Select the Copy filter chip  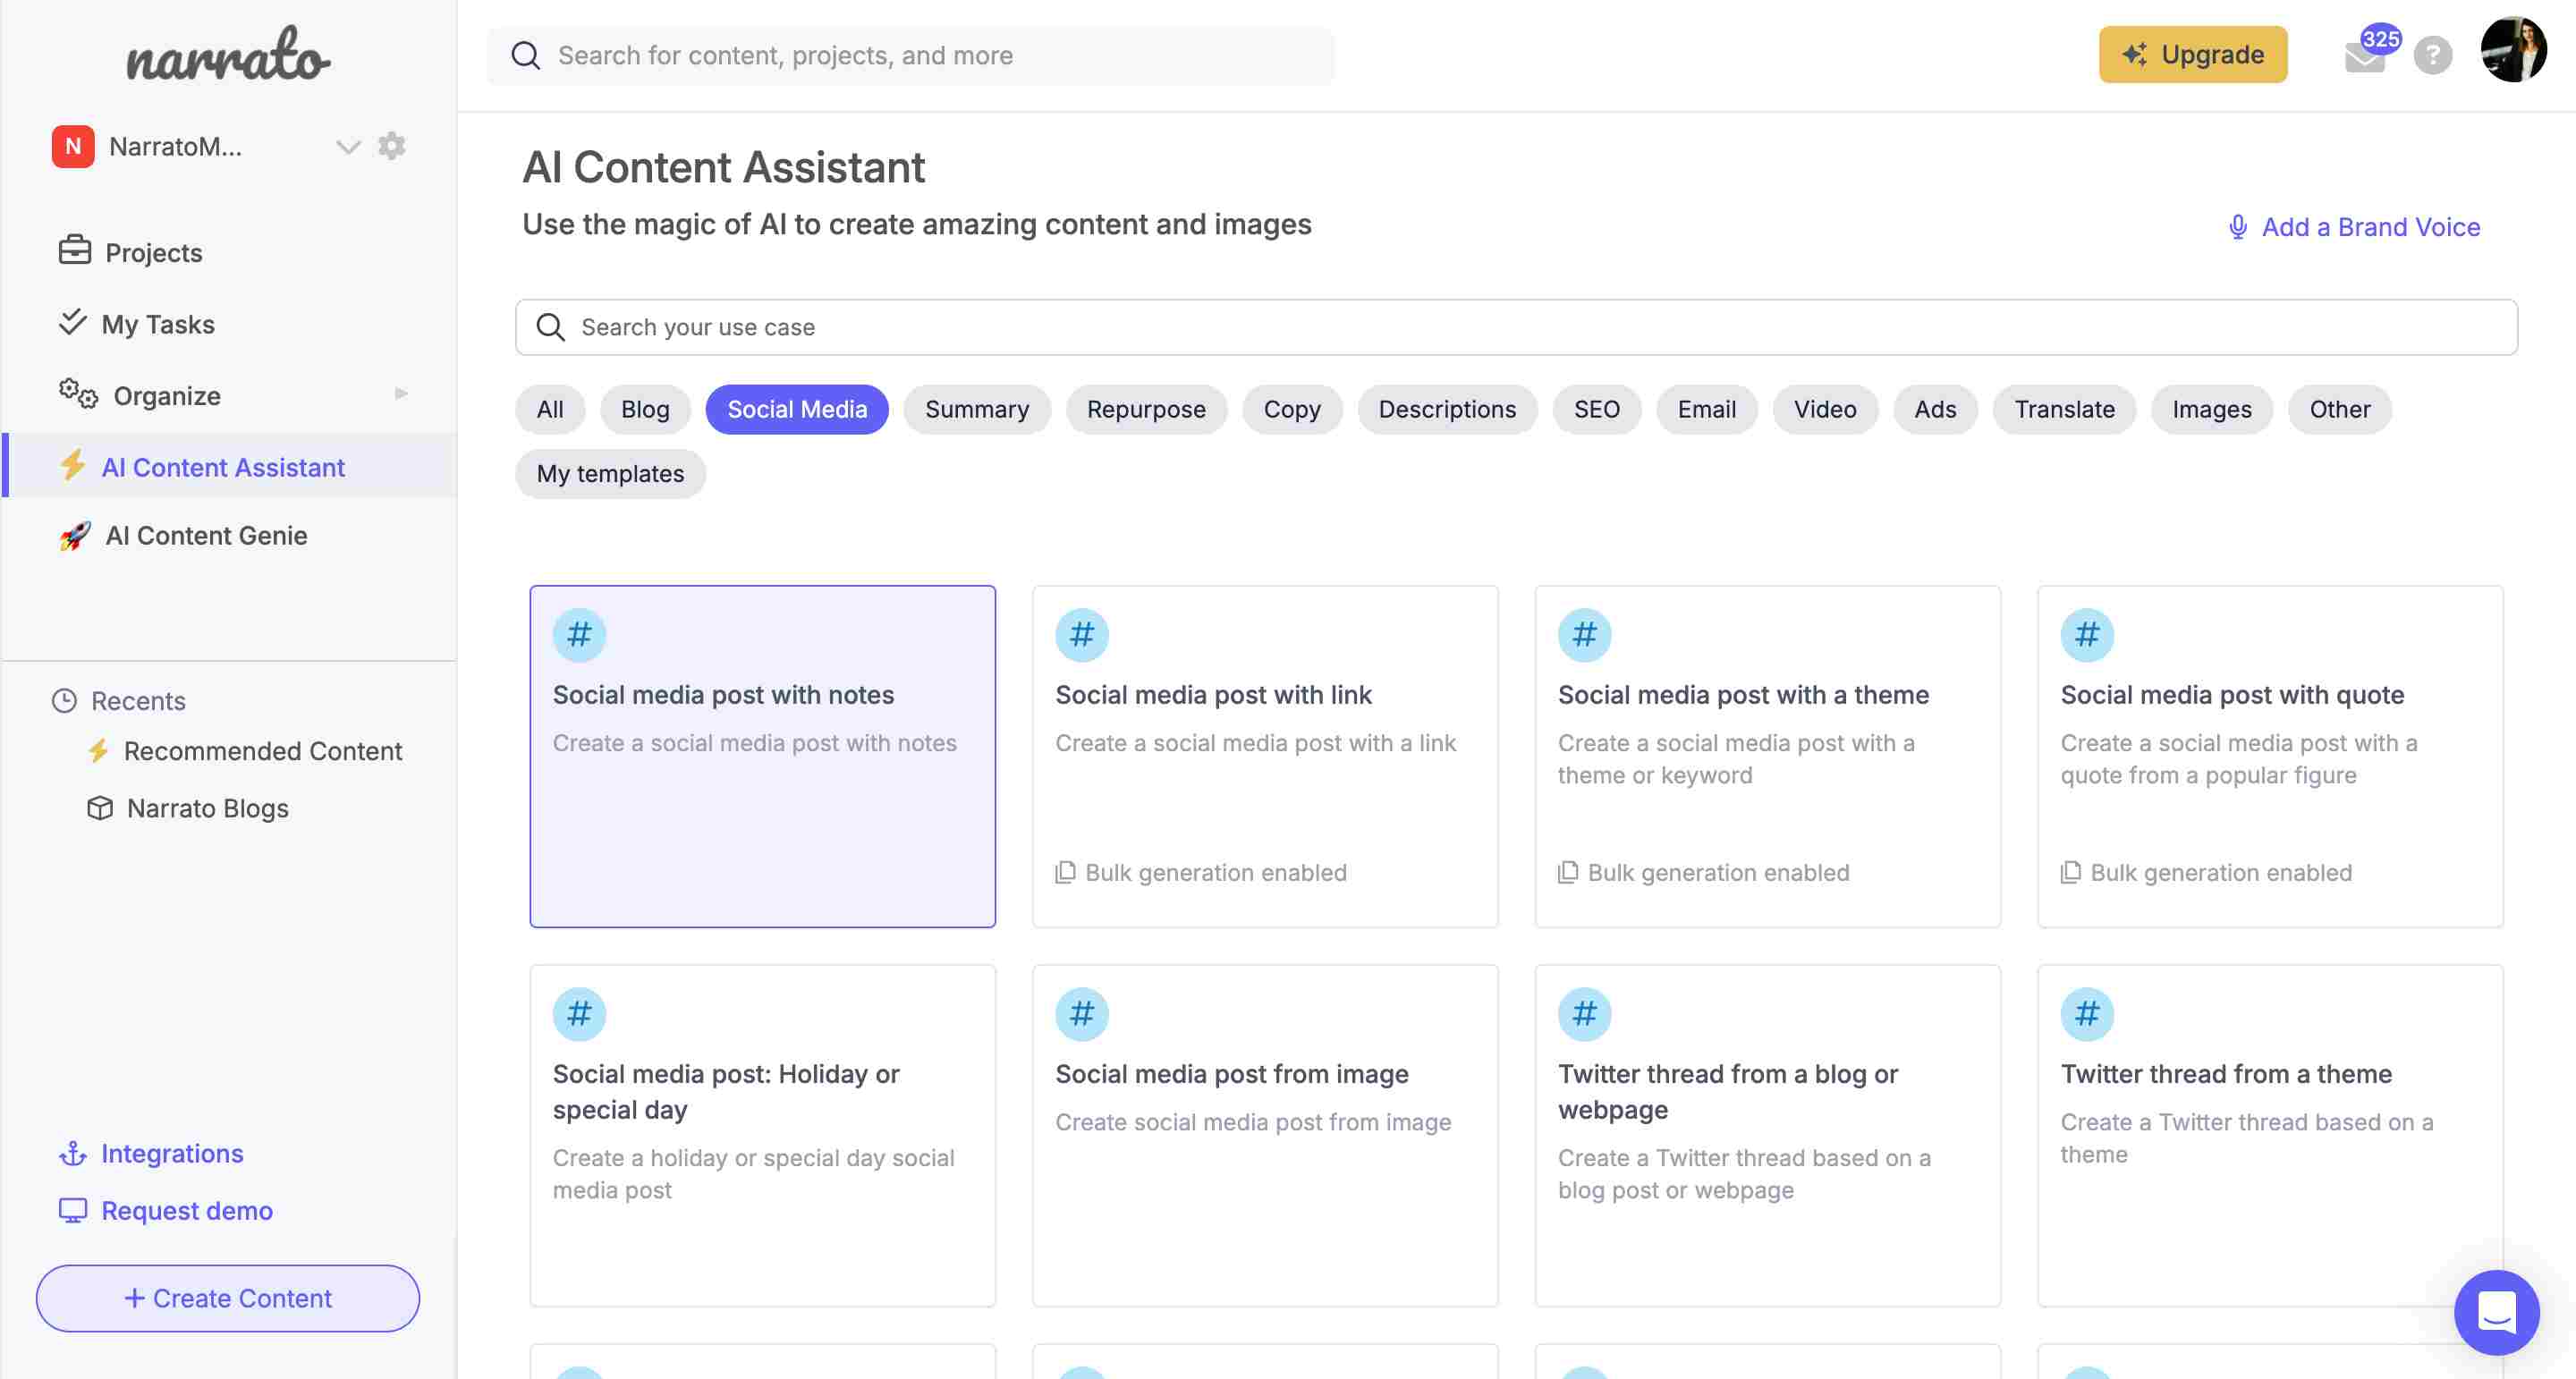1292,409
